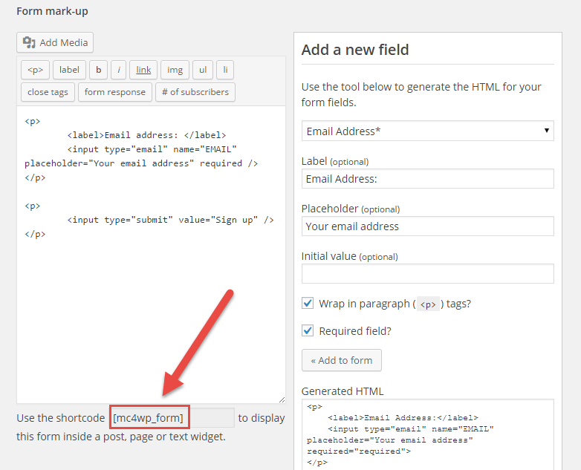Click the Add Media camera-and-note icon
The height and width of the screenshot is (470, 581).
click(x=29, y=42)
